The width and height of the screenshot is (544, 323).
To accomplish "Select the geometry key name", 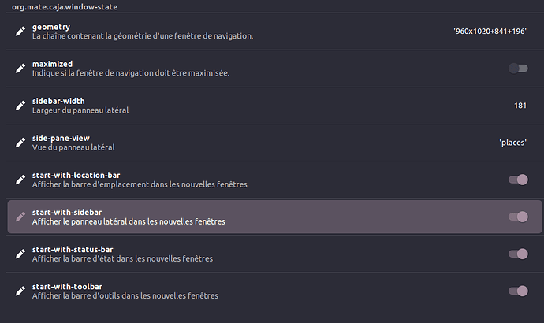I will [x=51, y=27].
